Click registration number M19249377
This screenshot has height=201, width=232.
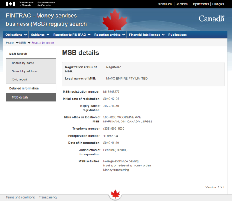[111, 92]
